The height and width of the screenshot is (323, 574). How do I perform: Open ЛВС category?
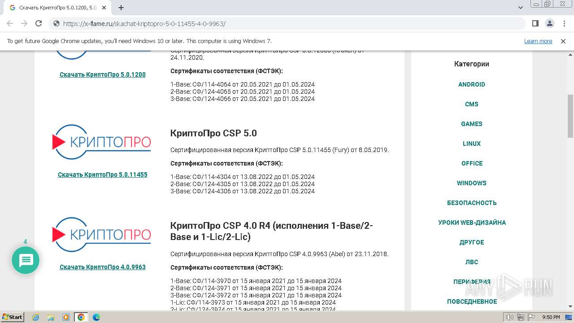click(x=472, y=262)
